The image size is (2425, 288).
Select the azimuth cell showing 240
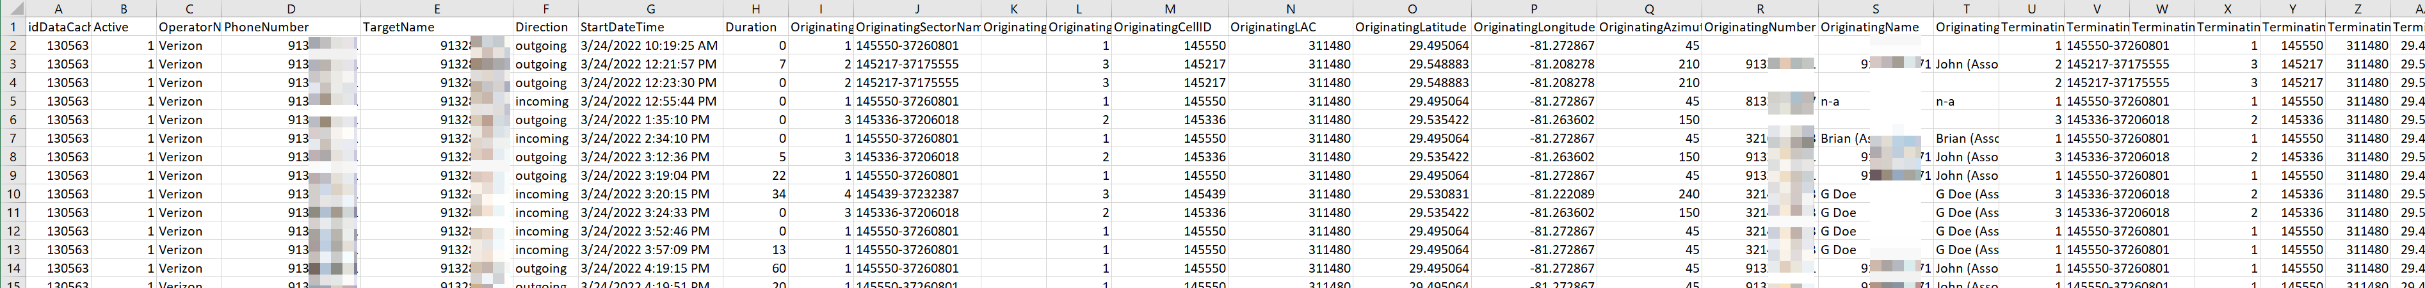pyautogui.click(x=1648, y=194)
